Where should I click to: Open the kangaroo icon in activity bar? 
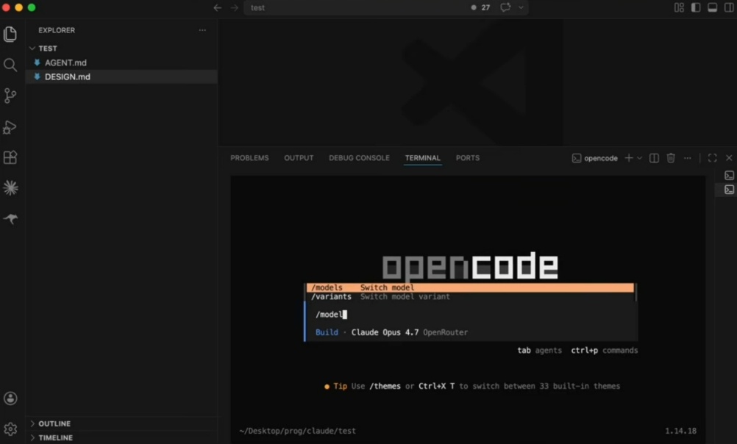tap(10, 218)
